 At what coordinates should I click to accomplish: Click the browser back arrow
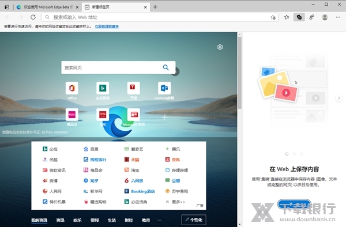click(8, 17)
